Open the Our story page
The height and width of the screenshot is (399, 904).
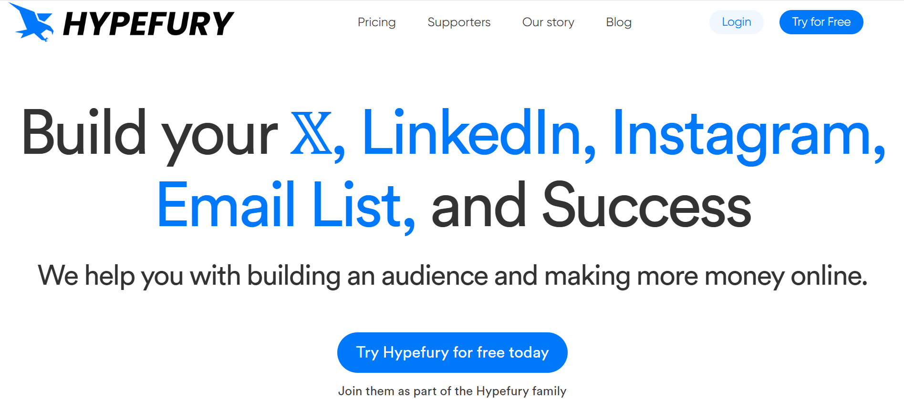(x=548, y=22)
